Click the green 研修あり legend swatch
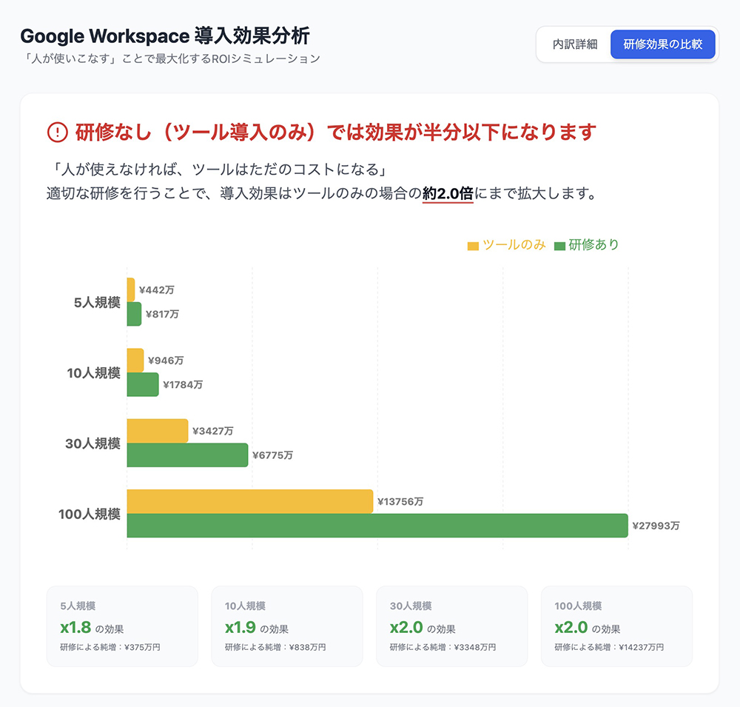The width and height of the screenshot is (740, 707). point(559,246)
